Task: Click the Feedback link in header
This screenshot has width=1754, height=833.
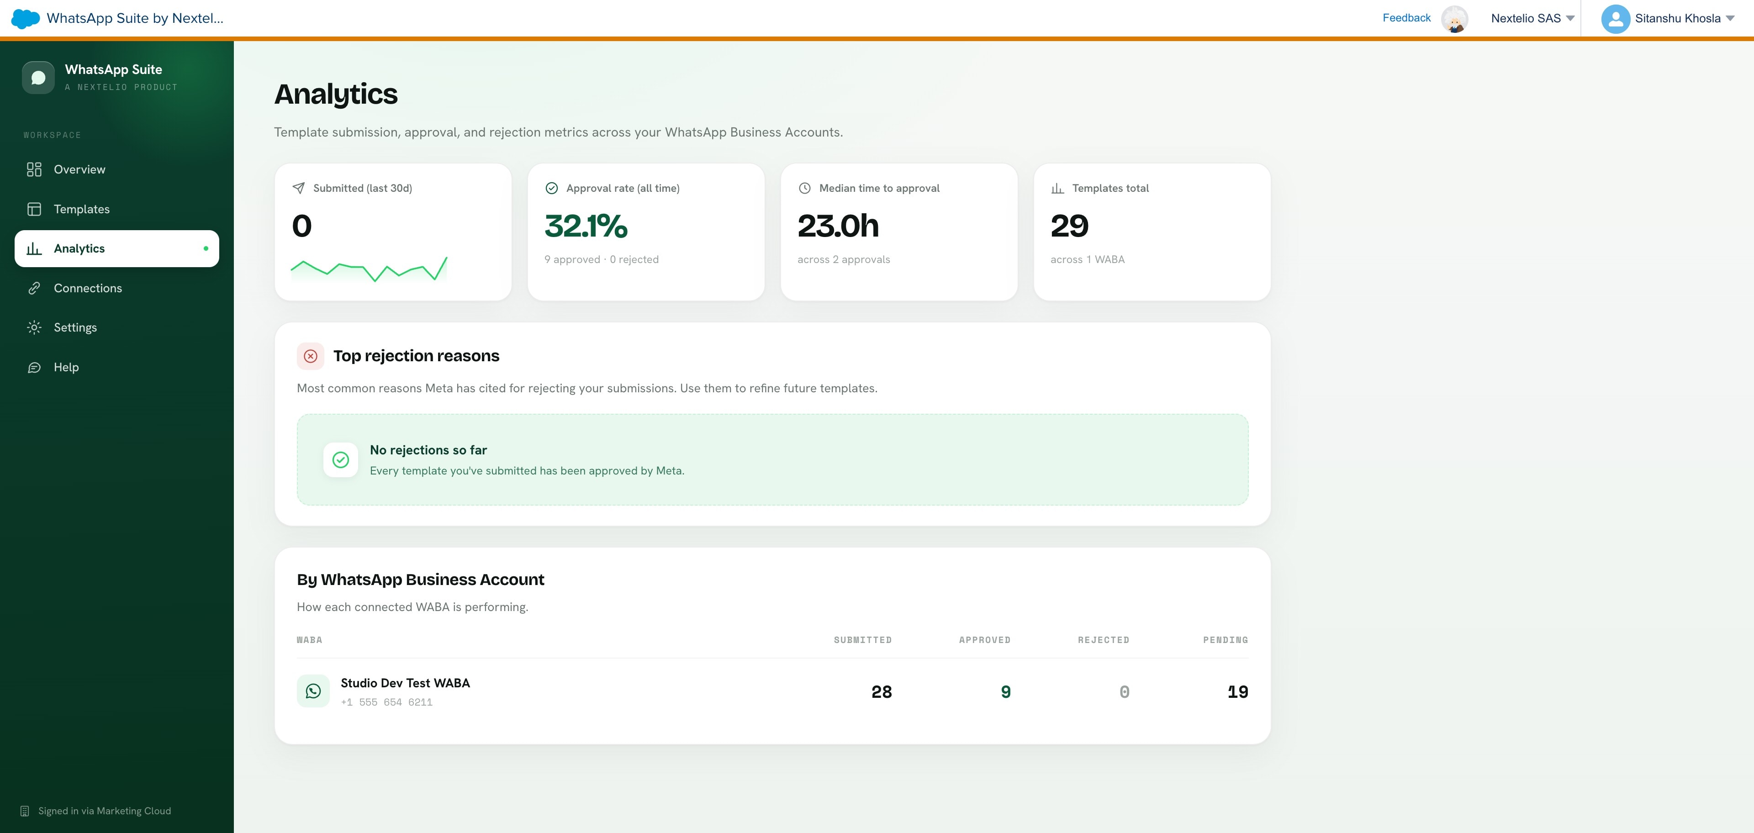Action: pyautogui.click(x=1406, y=18)
